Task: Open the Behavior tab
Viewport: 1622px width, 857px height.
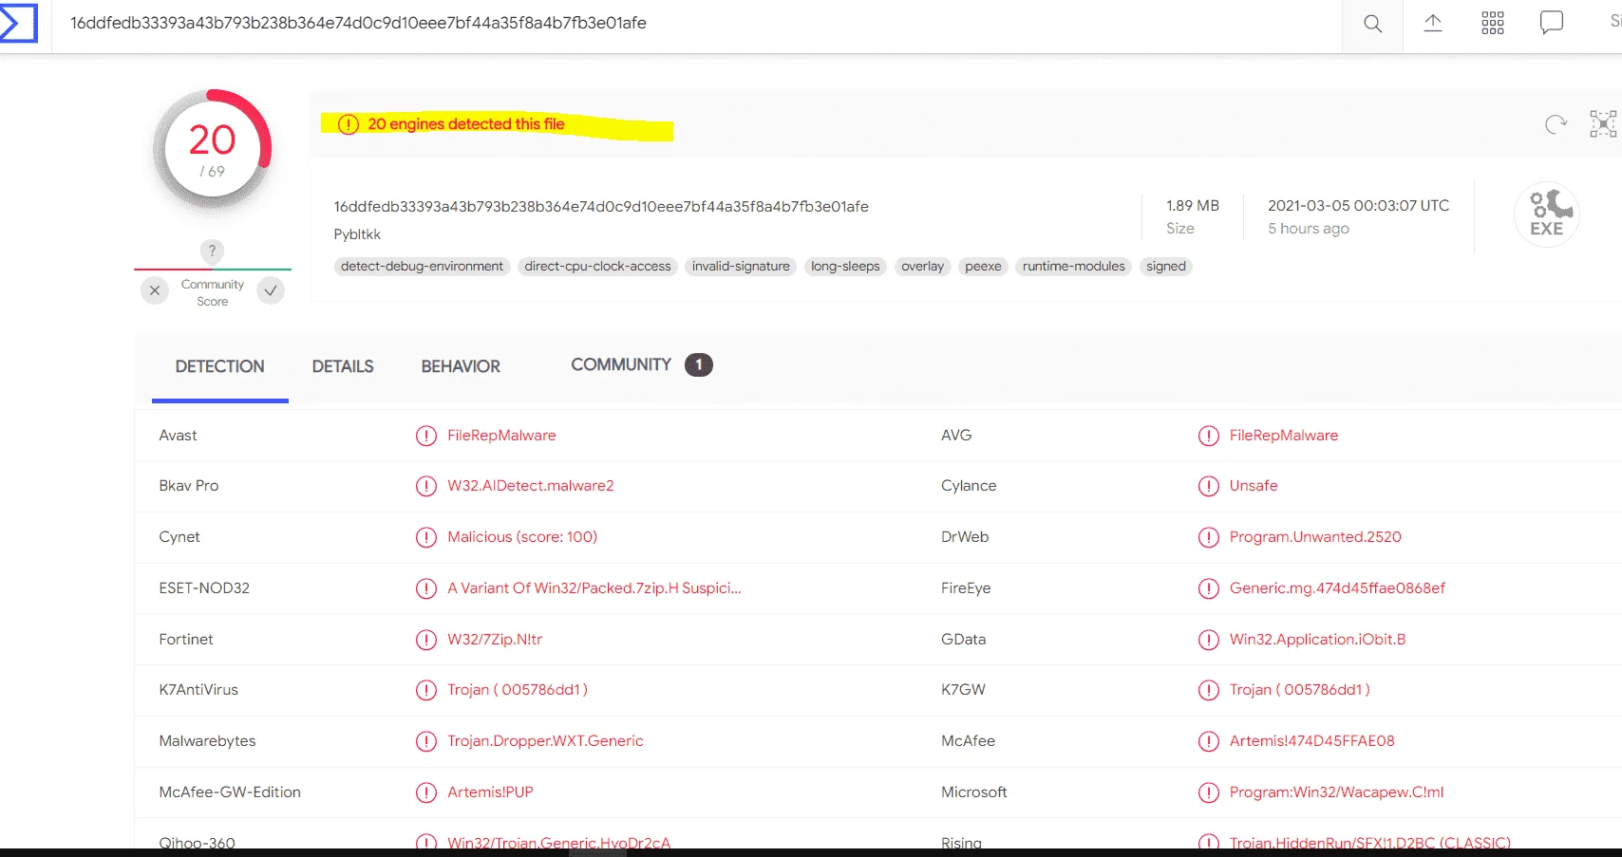Action: click(461, 366)
